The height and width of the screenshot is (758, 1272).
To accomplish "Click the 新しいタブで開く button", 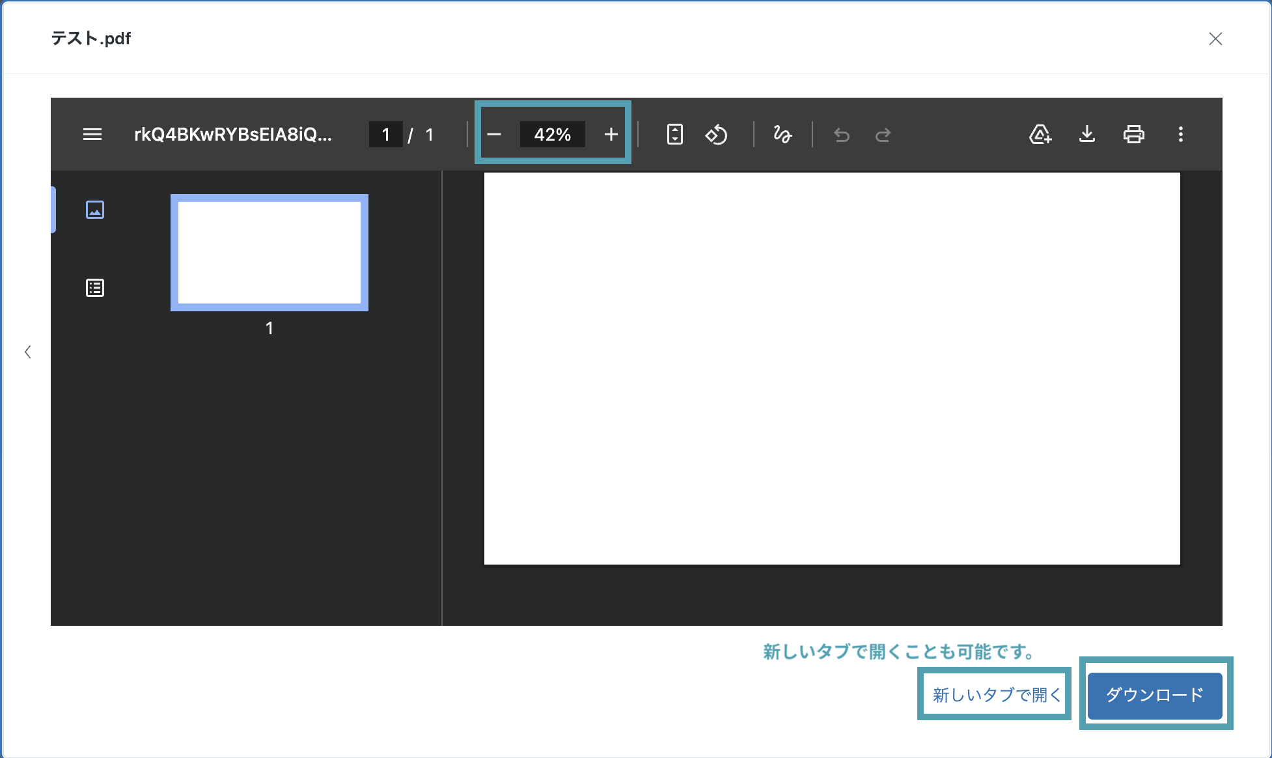I will click(996, 695).
